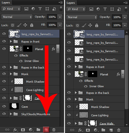Expand Monk group in left panel
This screenshot has height=133, width=129.
click(11, 74)
